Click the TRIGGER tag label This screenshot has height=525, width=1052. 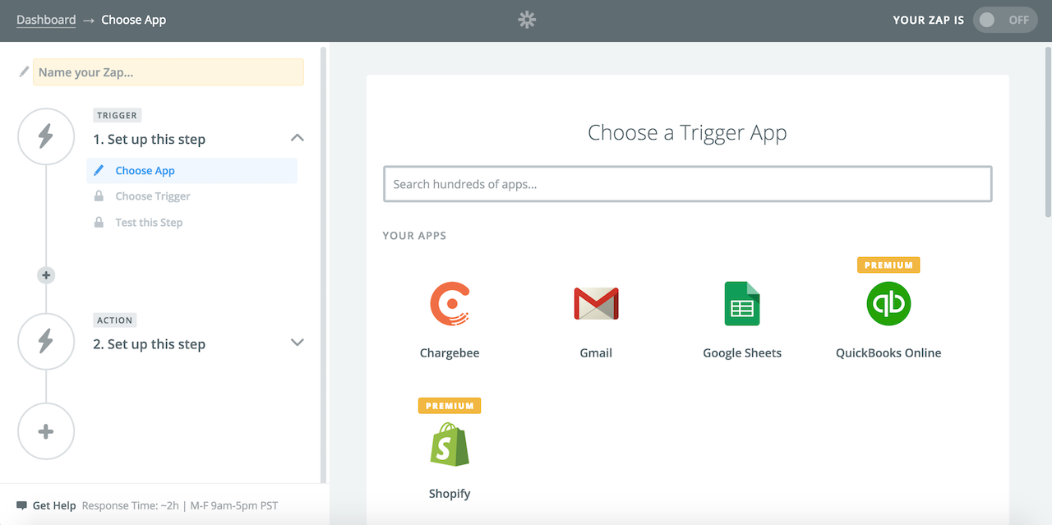click(x=118, y=116)
